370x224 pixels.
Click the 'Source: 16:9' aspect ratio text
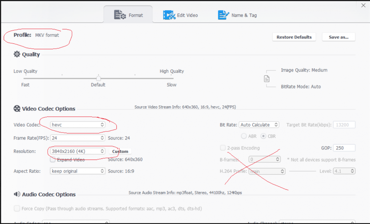121,171
